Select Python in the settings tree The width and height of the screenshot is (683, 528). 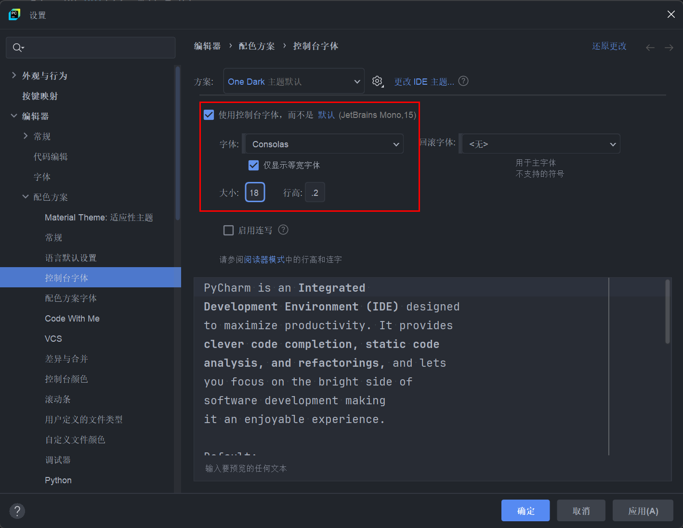58,480
